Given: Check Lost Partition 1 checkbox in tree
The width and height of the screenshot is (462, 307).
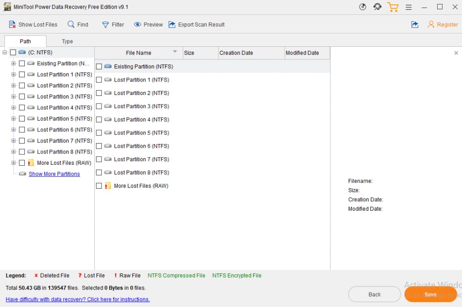Looking at the screenshot, I should pyautogui.click(x=22, y=74).
